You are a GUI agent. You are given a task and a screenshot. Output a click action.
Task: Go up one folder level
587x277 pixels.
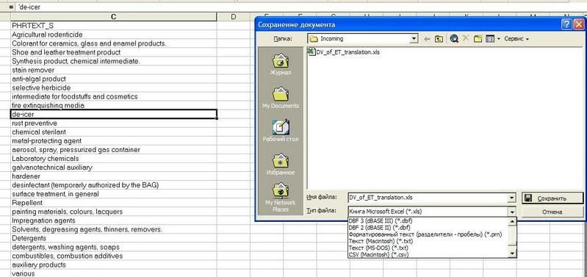pos(439,38)
